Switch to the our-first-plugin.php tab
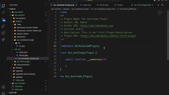 (142, 5)
